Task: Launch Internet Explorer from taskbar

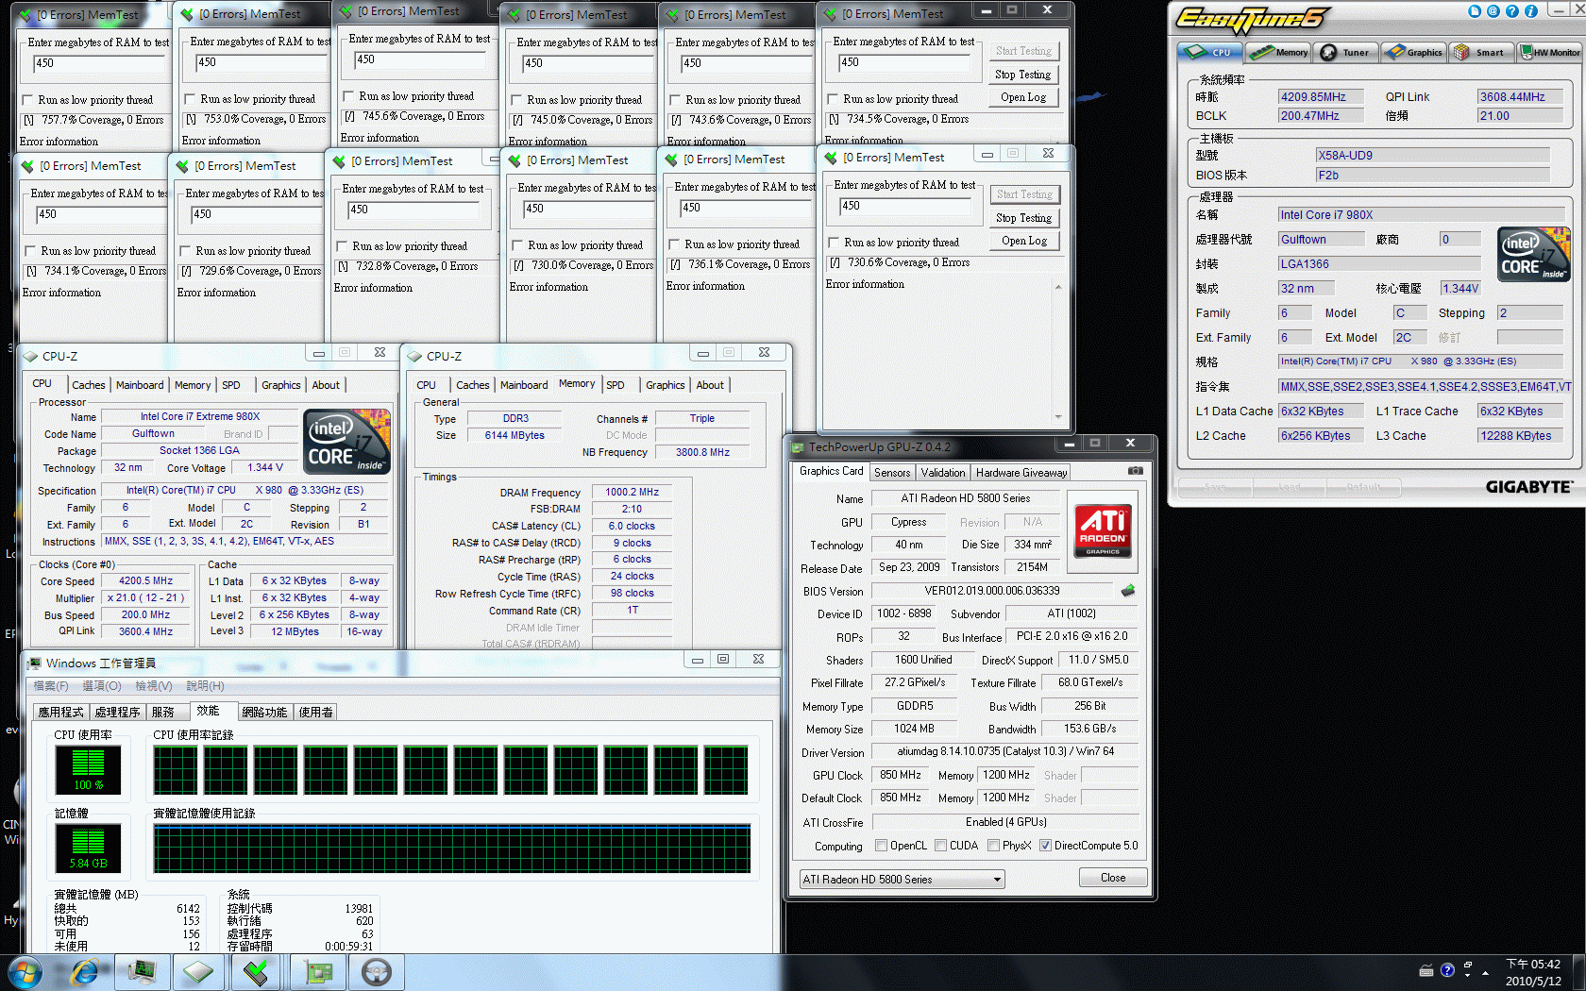Action: [85, 972]
